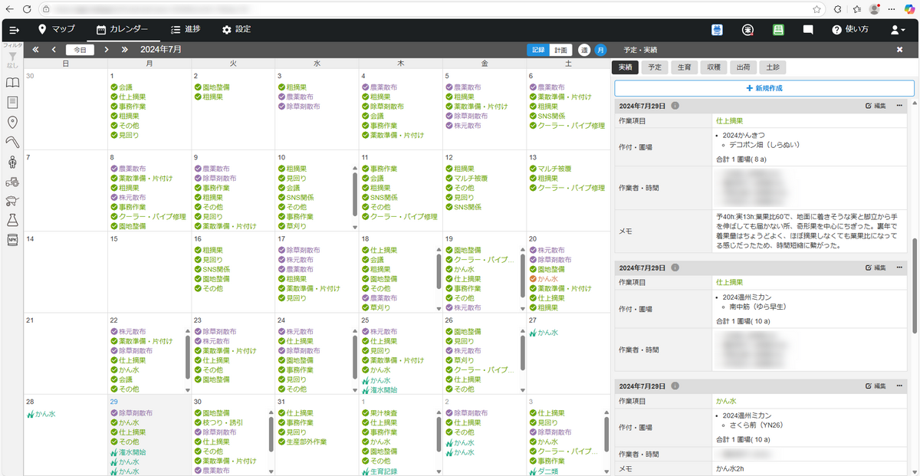Click the hamburger menu expand icon
The height and width of the screenshot is (476, 920).
click(14, 30)
